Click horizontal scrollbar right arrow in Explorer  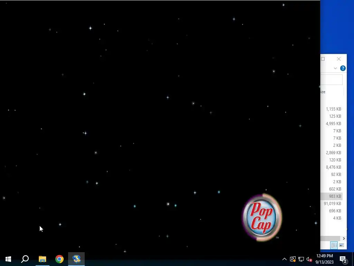point(344,238)
